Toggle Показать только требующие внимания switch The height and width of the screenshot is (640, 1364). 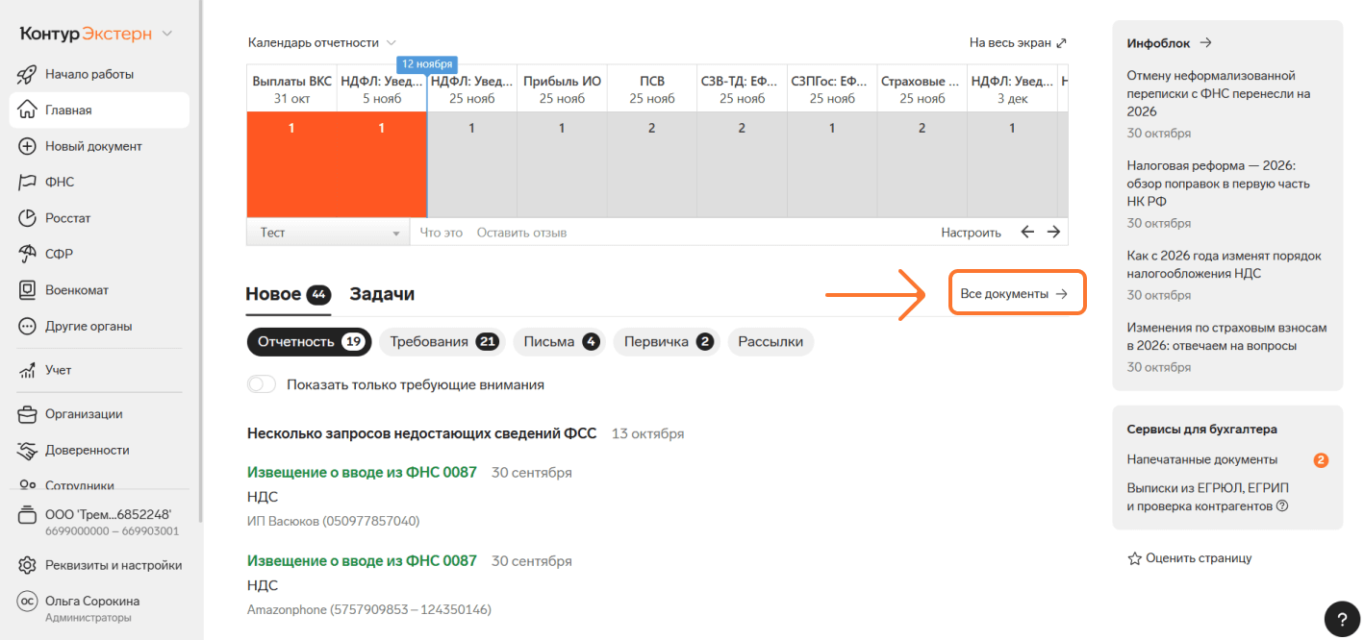pos(262,384)
